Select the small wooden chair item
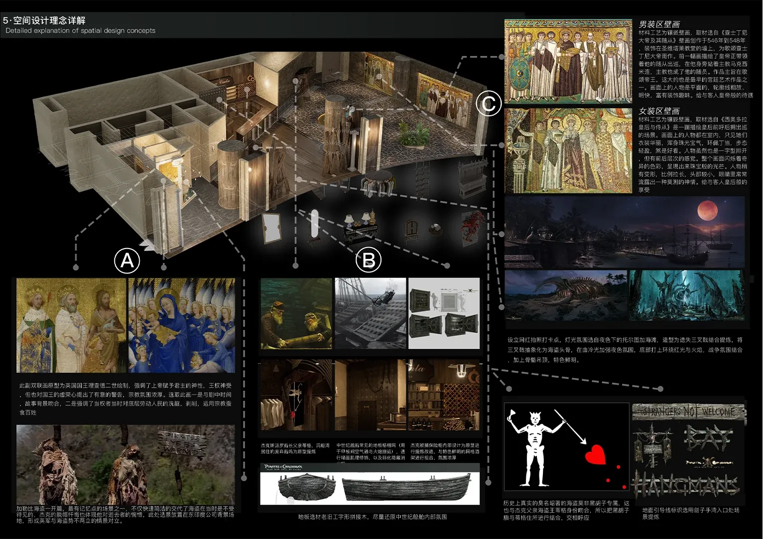Image resolution: width=763 pixels, height=539 pixels. [411, 230]
